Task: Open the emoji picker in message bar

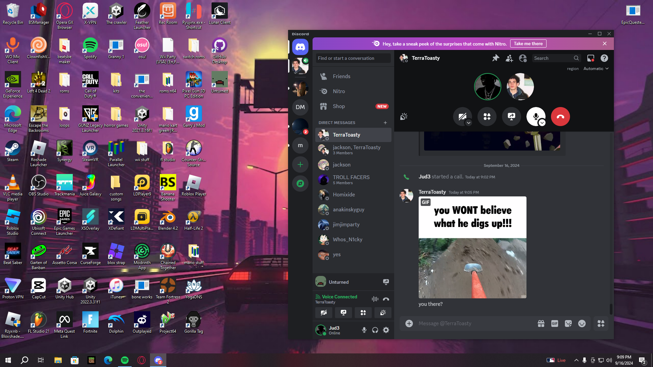Action: pos(582,324)
